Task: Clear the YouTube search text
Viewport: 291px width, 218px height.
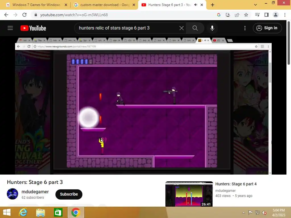Action: coord(182,28)
